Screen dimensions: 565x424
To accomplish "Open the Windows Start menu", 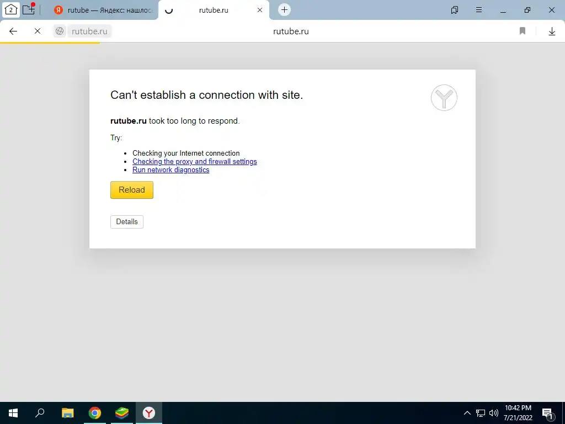I will (13, 413).
